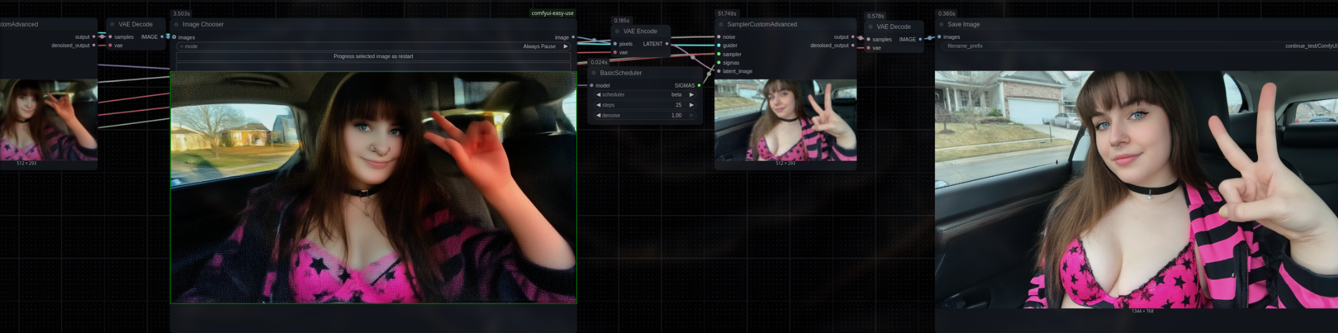Image resolution: width=1338 pixels, height=333 pixels.
Task: Collapse the VAE Encode node via its title dot
Action: tap(617, 32)
